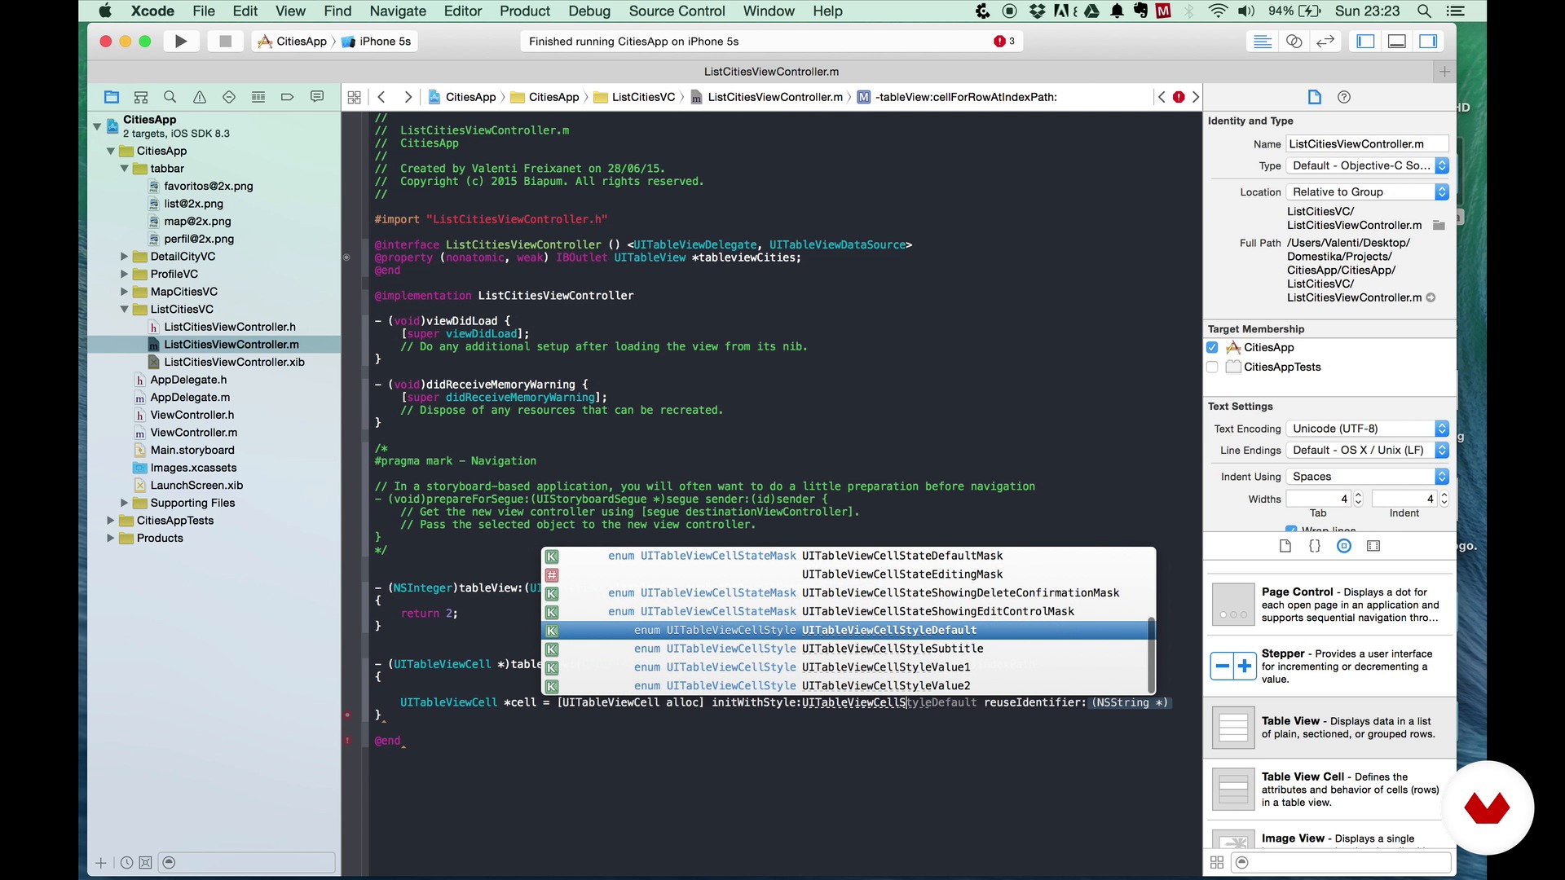Toggle the Utilities panel visibility

[x=1428, y=42]
